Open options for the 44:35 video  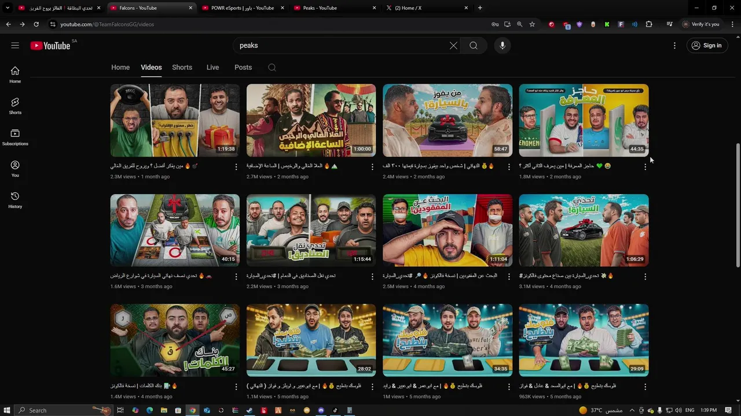point(645,166)
